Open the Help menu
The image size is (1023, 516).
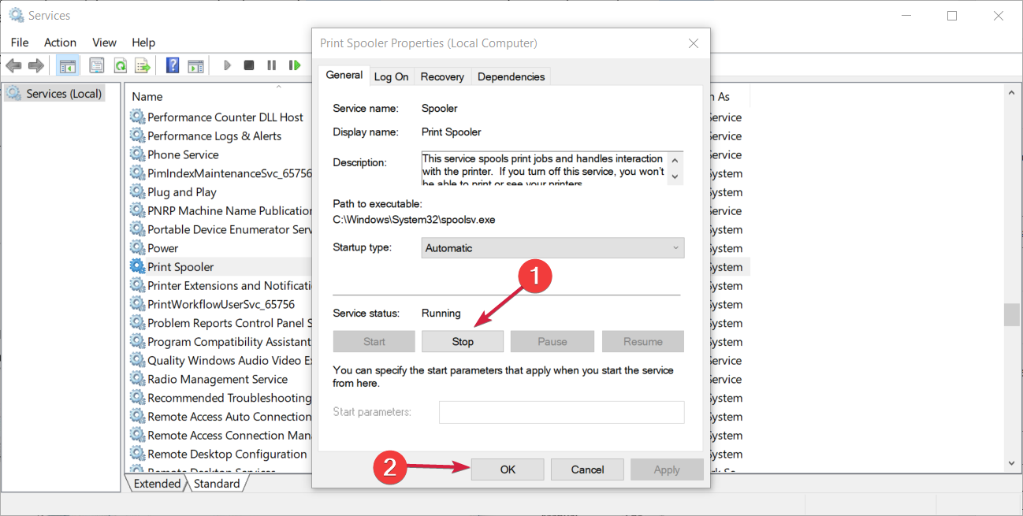tap(143, 43)
